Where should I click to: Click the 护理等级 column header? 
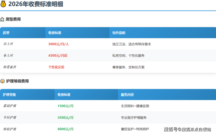(x=9, y=95)
